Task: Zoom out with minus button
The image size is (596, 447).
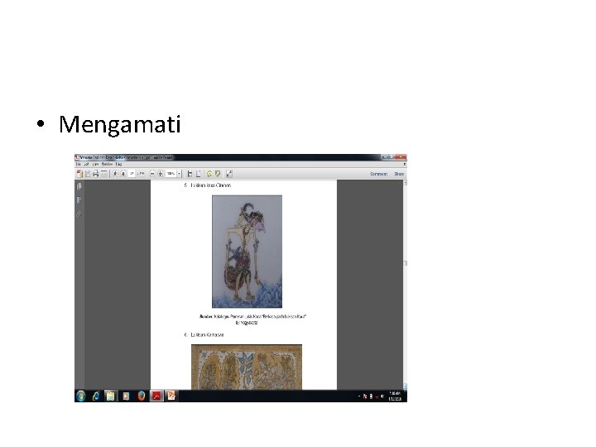Action: pos(152,174)
